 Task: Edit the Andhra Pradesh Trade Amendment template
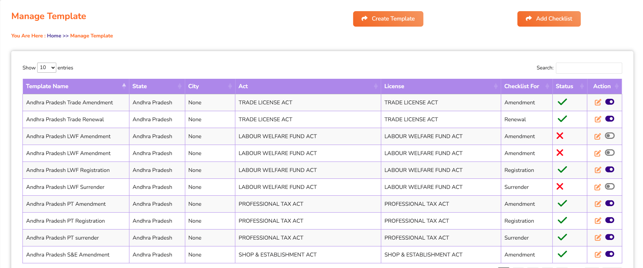598,103
